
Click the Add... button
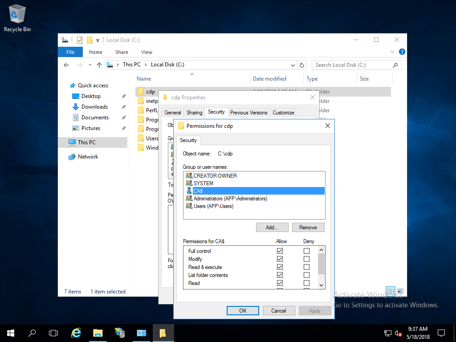[272, 228]
